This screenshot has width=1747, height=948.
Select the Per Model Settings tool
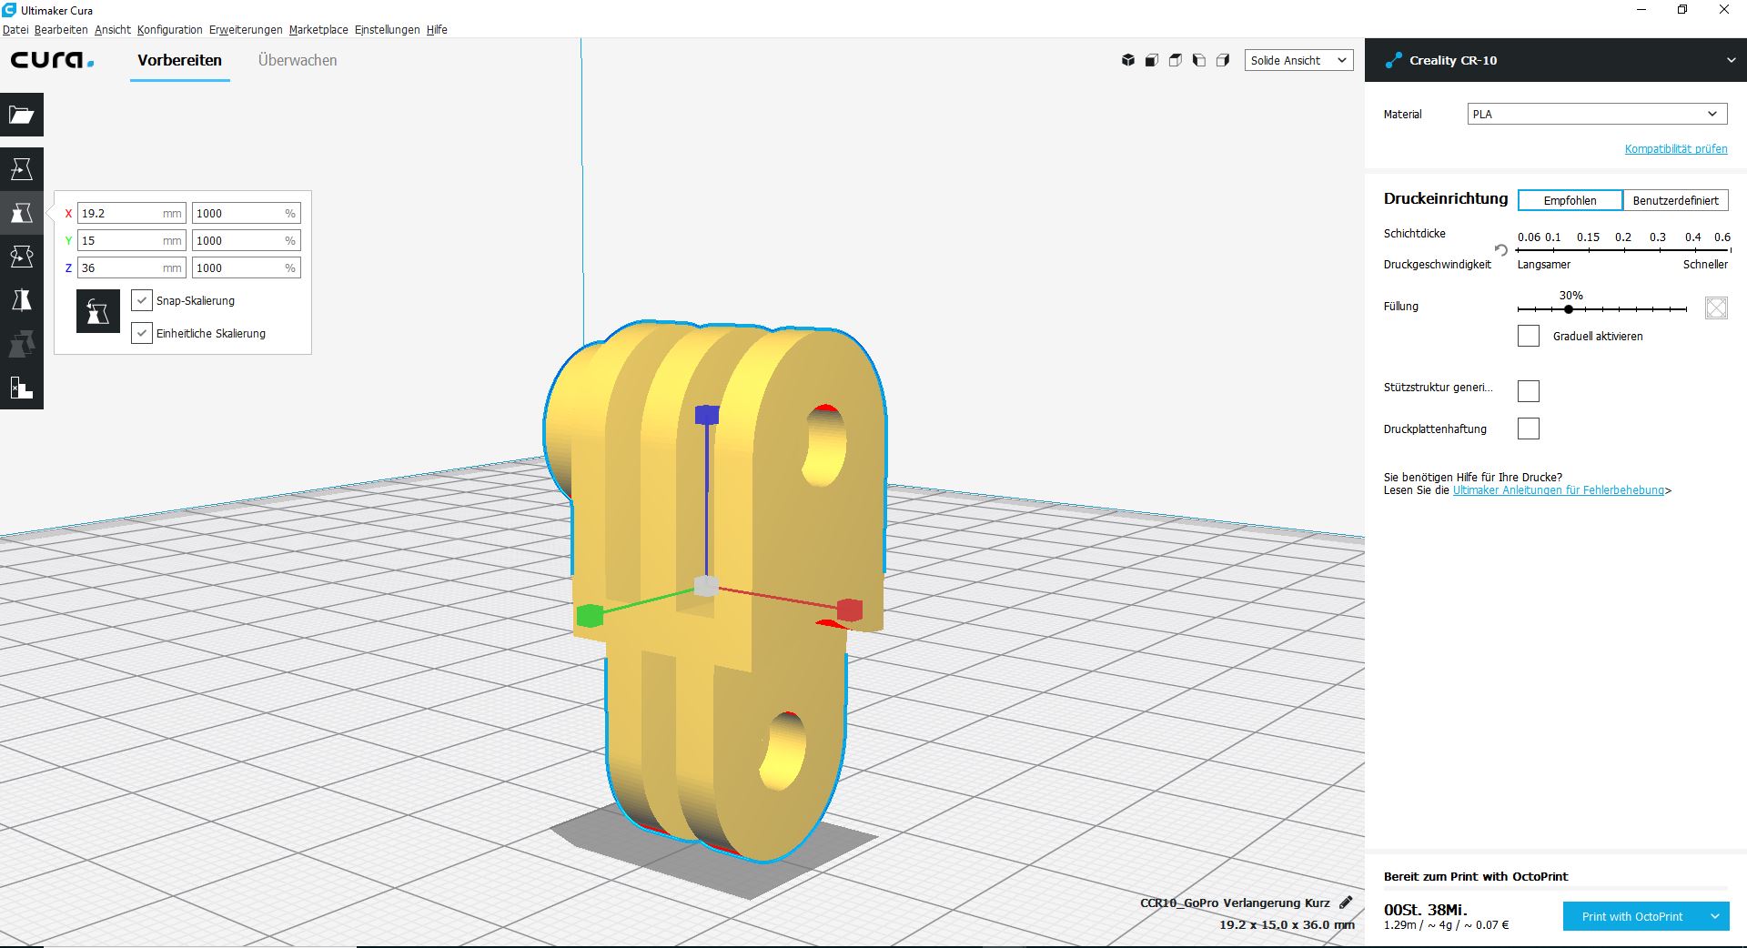point(22,344)
